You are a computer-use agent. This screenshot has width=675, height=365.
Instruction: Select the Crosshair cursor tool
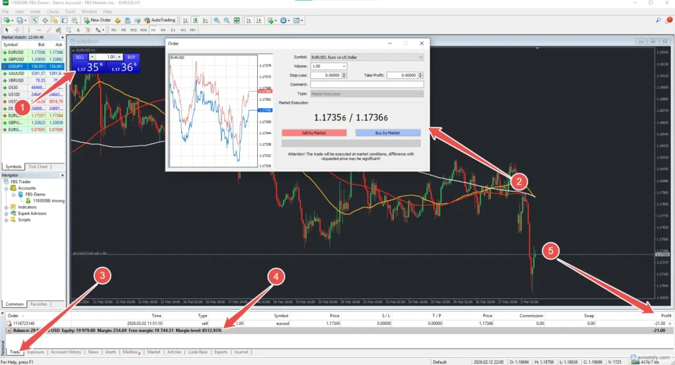[17, 30]
